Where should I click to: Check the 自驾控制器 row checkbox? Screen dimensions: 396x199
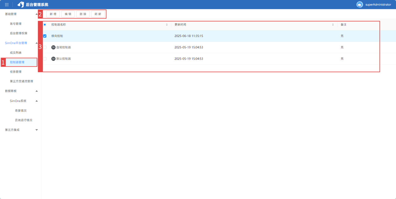pos(45,47)
